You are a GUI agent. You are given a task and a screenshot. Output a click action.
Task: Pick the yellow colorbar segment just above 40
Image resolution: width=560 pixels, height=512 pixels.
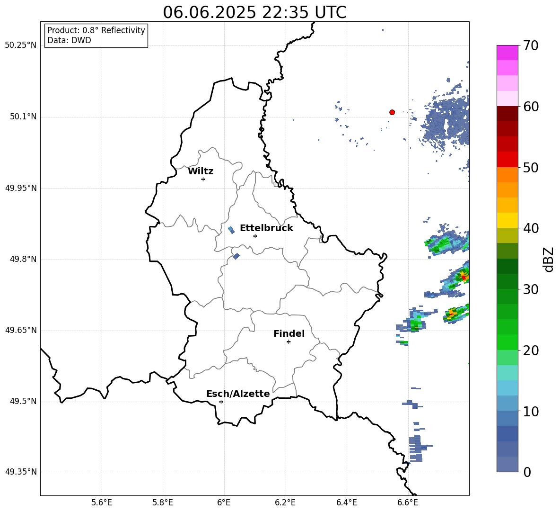(507, 221)
